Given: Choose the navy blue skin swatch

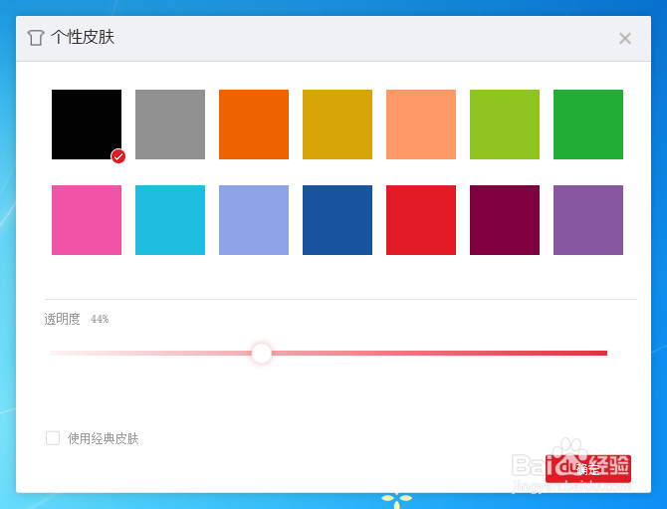Looking at the screenshot, I should pyautogui.click(x=337, y=220).
